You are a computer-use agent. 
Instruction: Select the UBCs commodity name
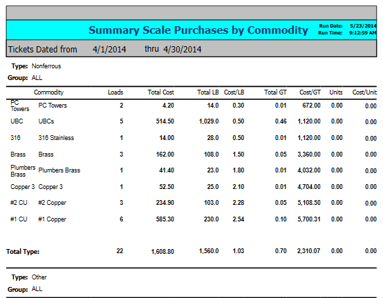[x=46, y=121]
